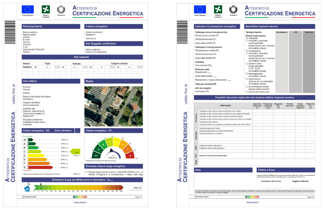Viewport: 323px width, 211px height.
Task: Click the red G segment of the ETc gauge
Action: 130,155
